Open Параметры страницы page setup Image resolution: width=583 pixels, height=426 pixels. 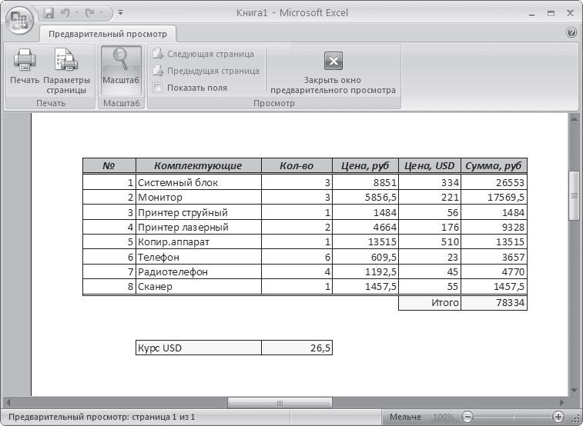(66, 71)
